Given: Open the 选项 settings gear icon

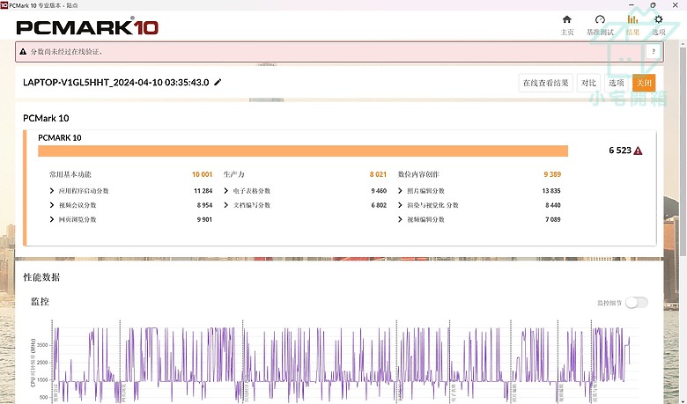Looking at the screenshot, I should click(x=659, y=19).
